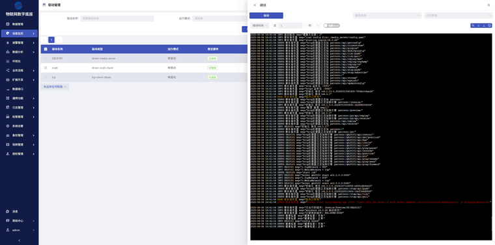The image size is (495, 245).
Task: Expand the 日志管理 menu chevron
Action: click(x=34, y=108)
